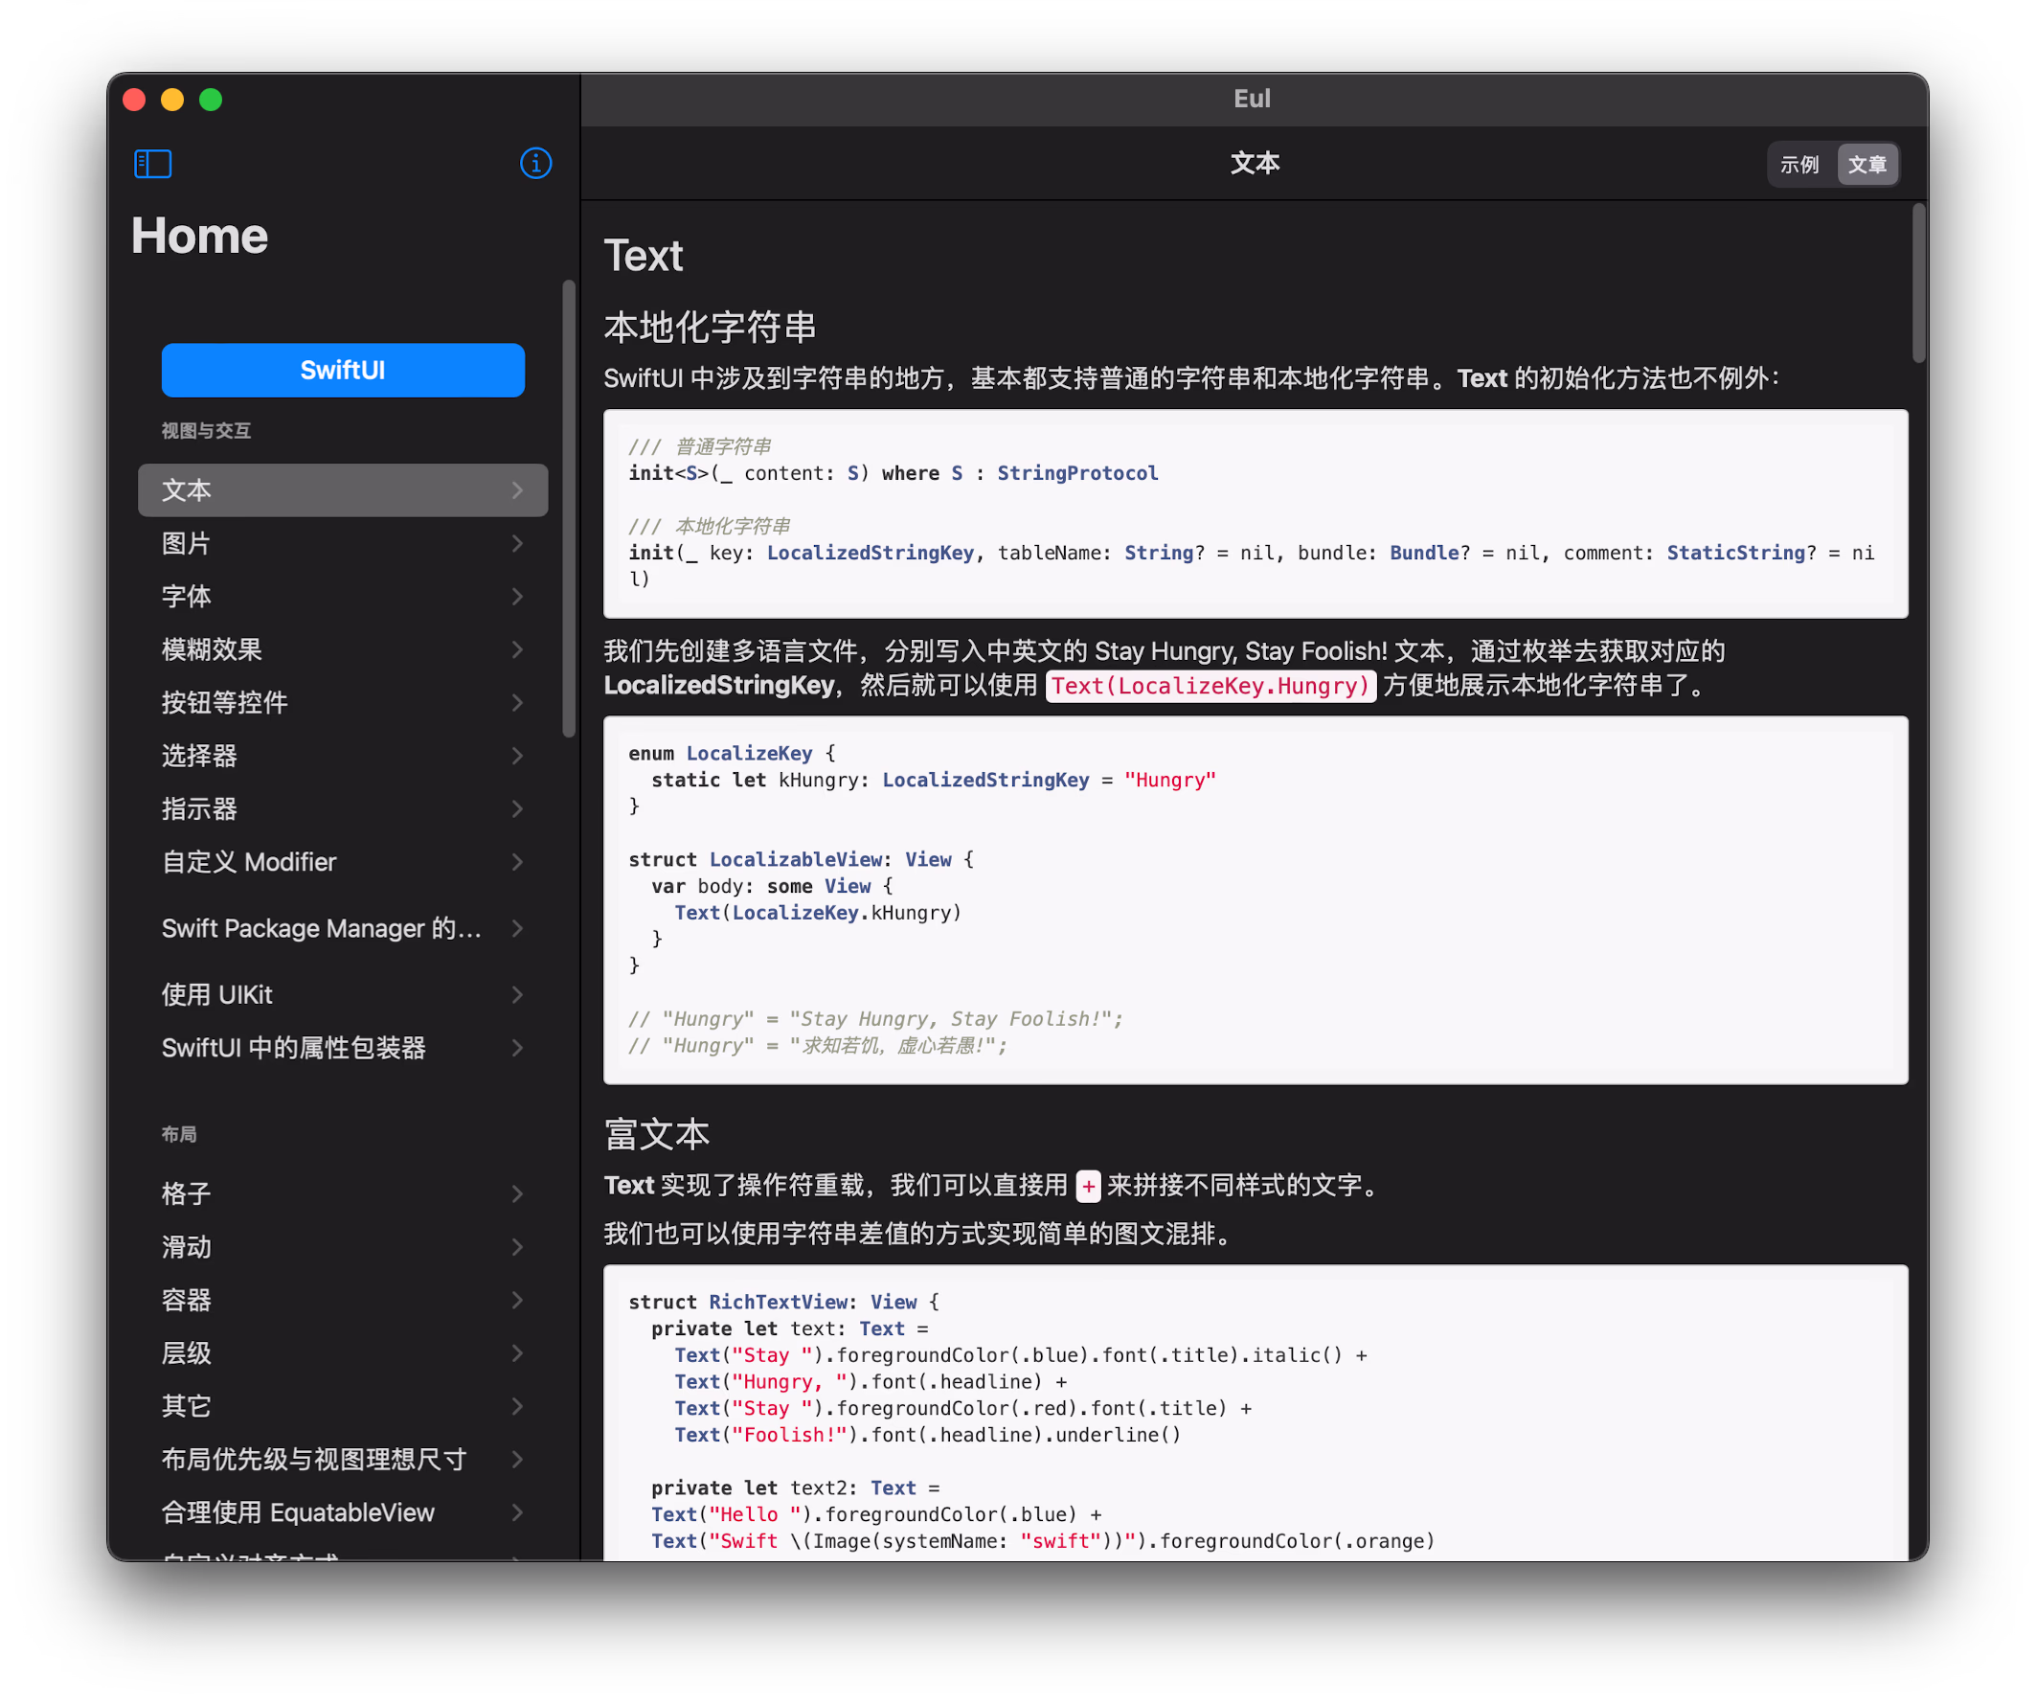Click chevron beside 使用 UIKit

[518, 995]
